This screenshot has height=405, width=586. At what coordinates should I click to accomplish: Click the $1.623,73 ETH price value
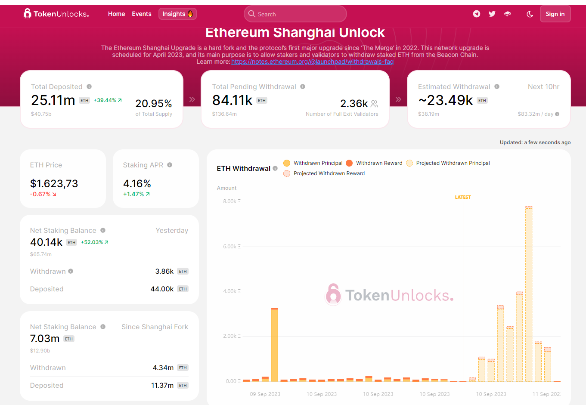pyautogui.click(x=54, y=184)
